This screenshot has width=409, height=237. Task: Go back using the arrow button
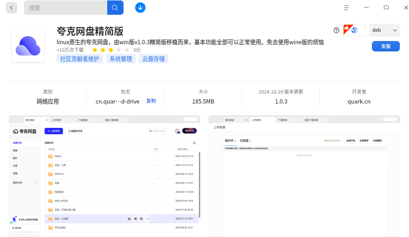click(12, 8)
